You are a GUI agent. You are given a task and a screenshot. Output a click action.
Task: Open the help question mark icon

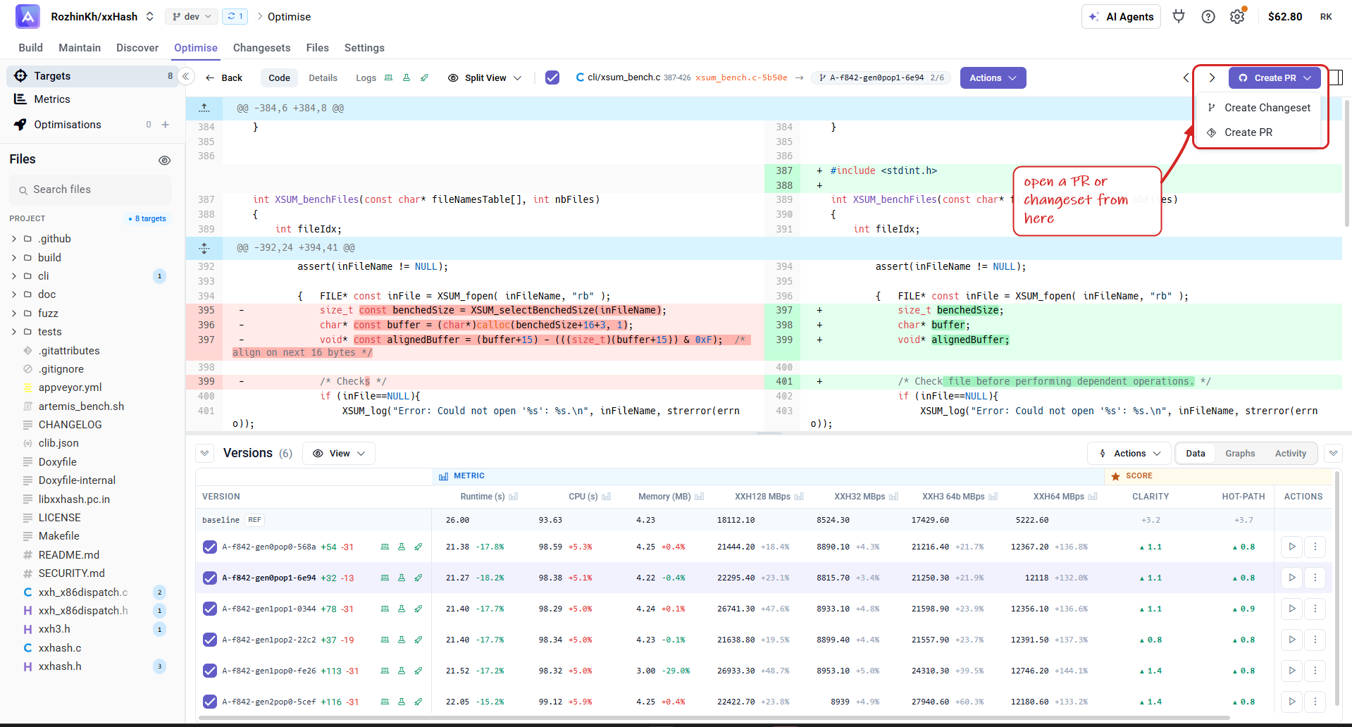[1208, 16]
